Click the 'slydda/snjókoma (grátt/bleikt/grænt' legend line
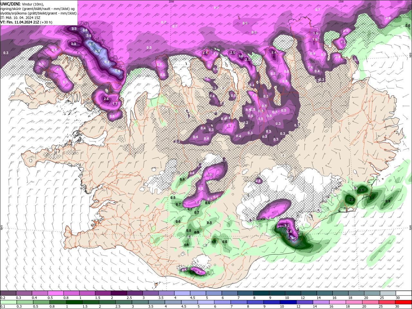 pos(39,13)
